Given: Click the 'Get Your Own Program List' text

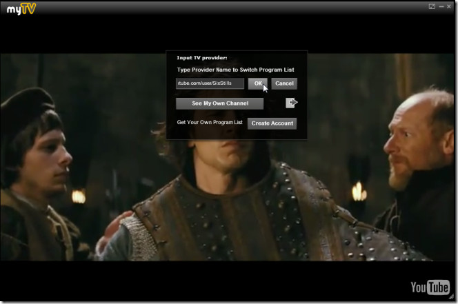Looking at the screenshot, I should click(x=210, y=123).
